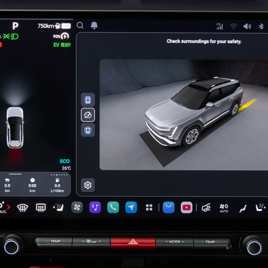Open Bluetooth status icon in top bar
268x268 pixels.
click(x=261, y=26)
